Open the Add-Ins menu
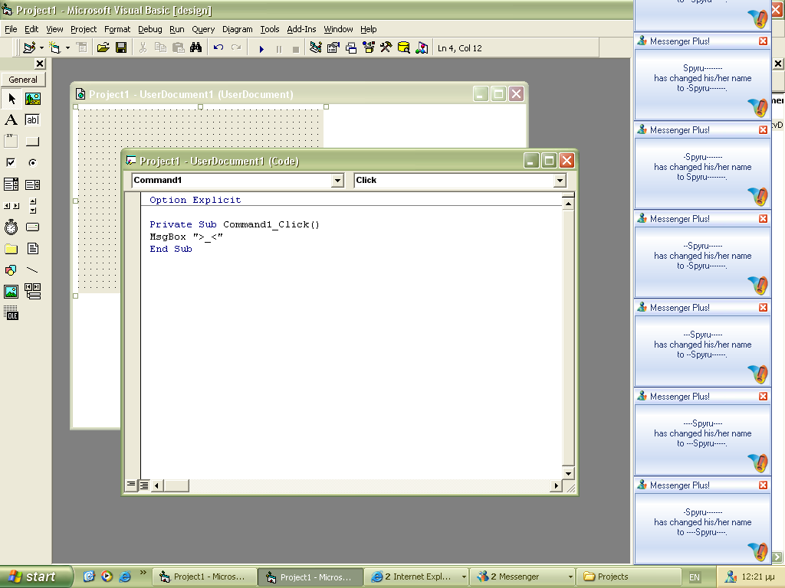785x588 pixels. (301, 29)
